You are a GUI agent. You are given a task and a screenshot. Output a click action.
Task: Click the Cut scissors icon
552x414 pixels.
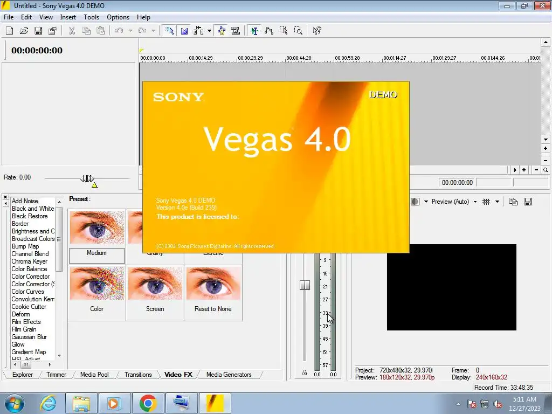(x=72, y=31)
